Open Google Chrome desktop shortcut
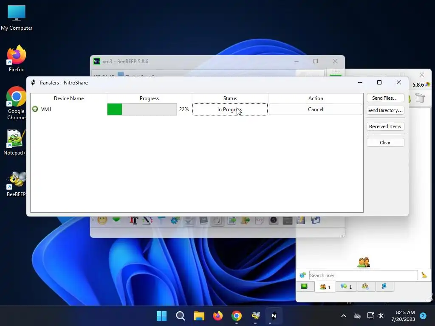435x326 pixels. pyautogui.click(x=17, y=103)
